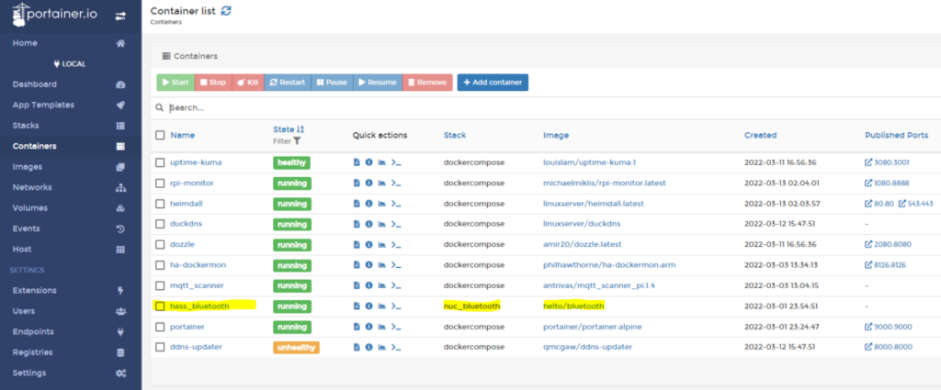Click the Kill button
The image size is (941, 390).
click(248, 83)
